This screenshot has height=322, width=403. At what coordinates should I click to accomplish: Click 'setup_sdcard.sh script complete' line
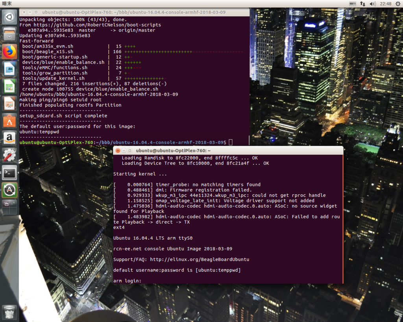point(63,116)
